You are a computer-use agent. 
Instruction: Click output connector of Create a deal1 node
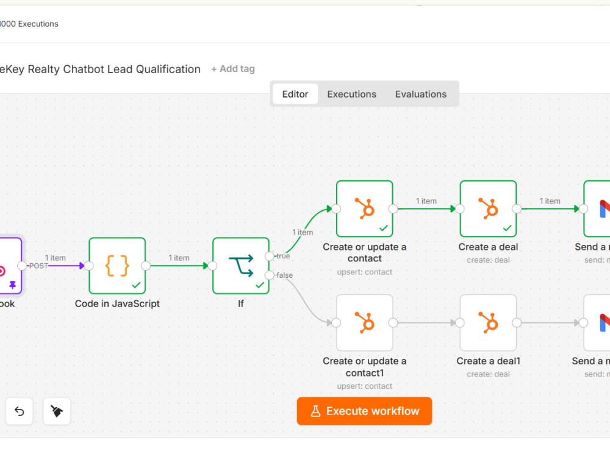point(517,322)
